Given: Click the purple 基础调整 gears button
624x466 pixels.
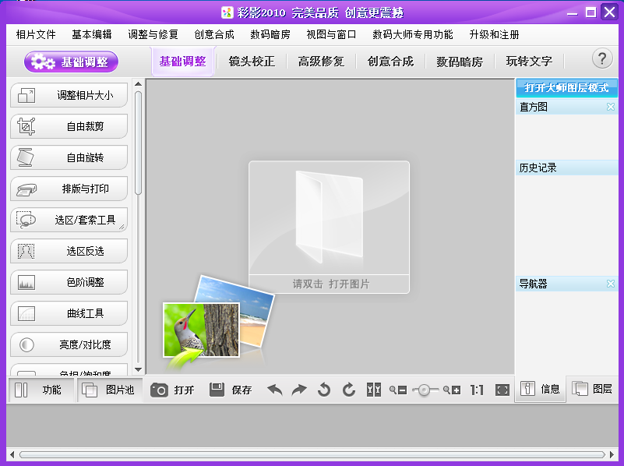Looking at the screenshot, I should click(x=71, y=62).
